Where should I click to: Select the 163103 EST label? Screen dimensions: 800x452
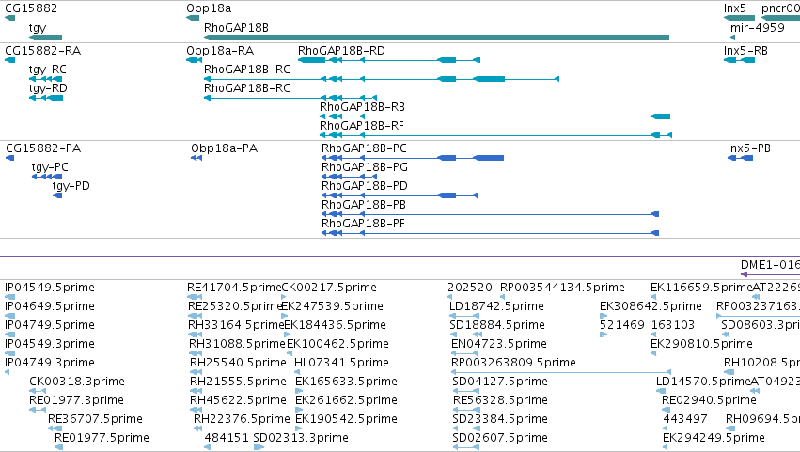pos(673,325)
